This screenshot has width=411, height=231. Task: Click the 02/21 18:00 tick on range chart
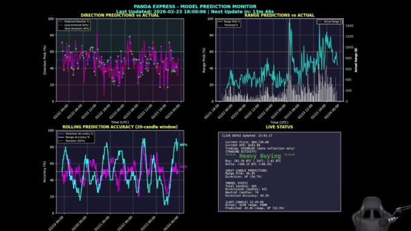[212, 112]
